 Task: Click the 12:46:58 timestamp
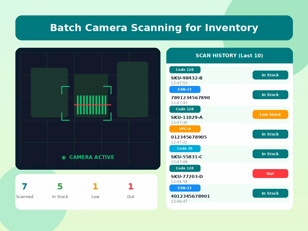click(179, 182)
